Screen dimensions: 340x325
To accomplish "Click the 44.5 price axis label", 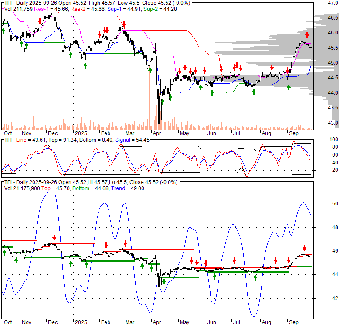I will (333, 78).
